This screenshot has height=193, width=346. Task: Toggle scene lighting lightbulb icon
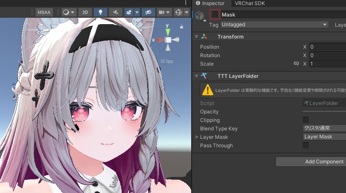pos(100,12)
